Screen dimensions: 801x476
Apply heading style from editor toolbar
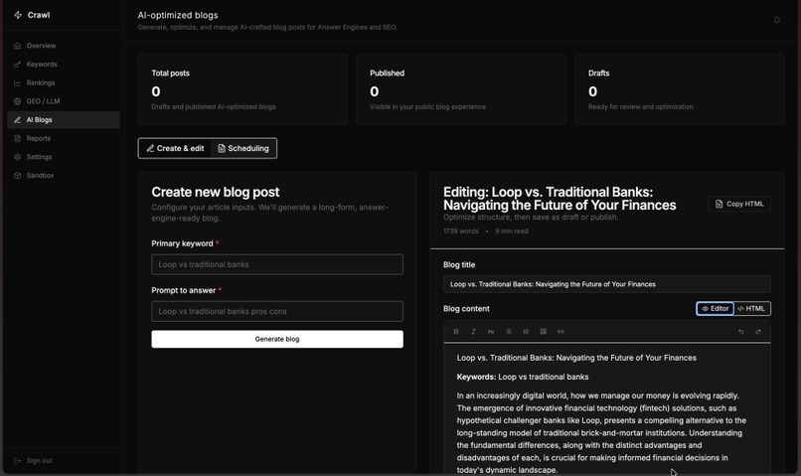(491, 332)
